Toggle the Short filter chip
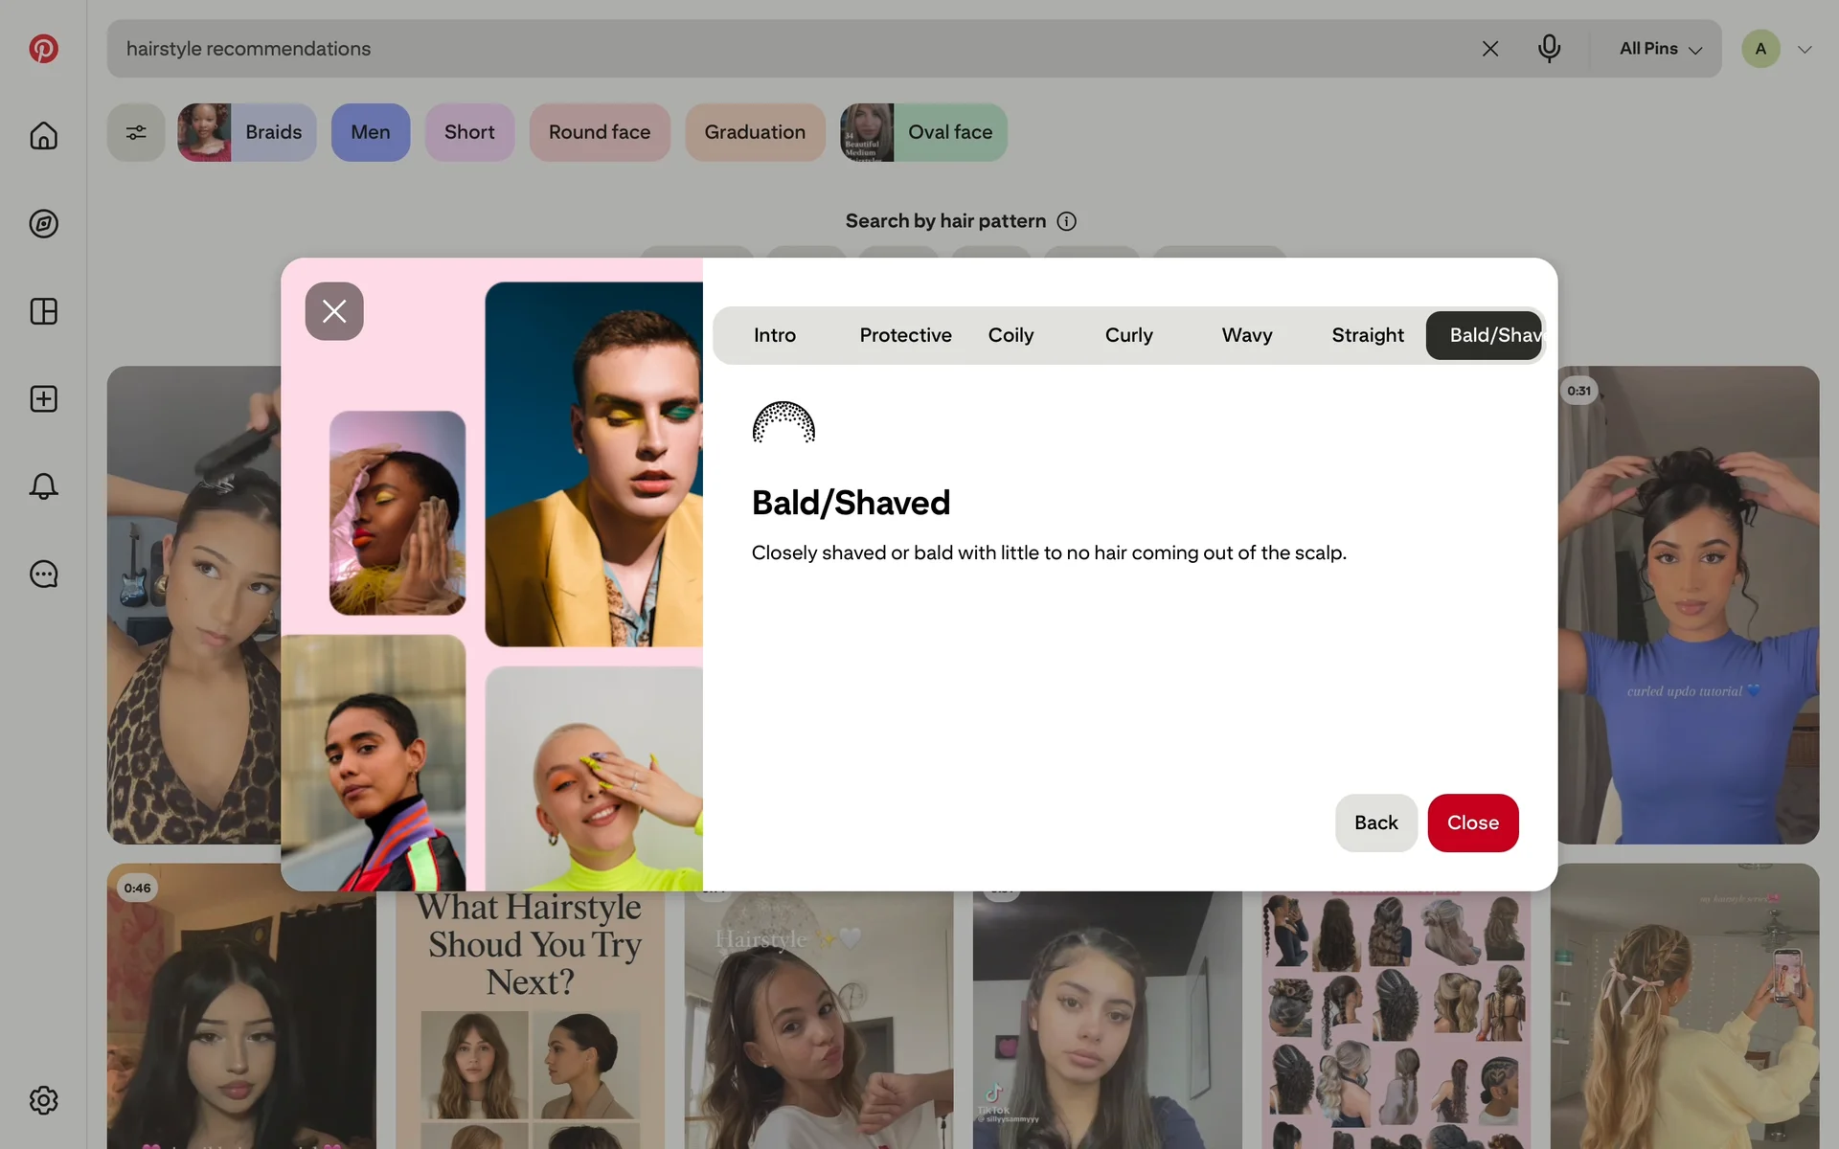The width and height of the screenshot is (1839, 1149). point(469,132)
